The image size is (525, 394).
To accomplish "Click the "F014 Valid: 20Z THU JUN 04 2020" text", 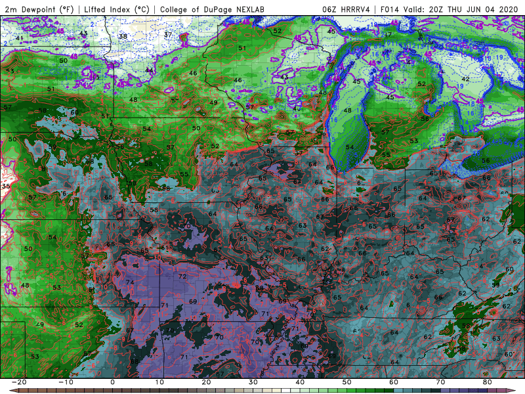I will pyautogui.click(x=450, y=9).
